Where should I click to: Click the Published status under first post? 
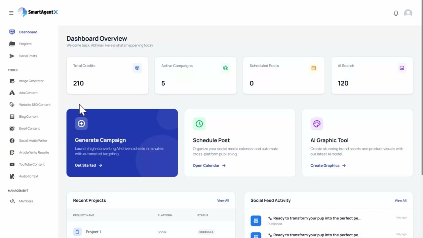(275, 224)
